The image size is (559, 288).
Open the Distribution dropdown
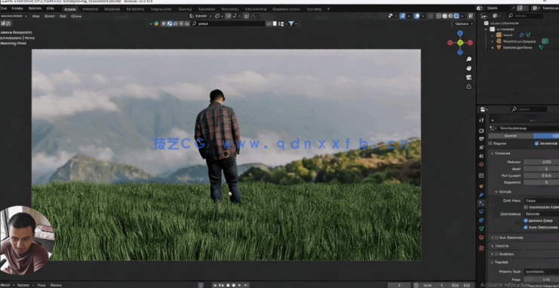(542, 214)
